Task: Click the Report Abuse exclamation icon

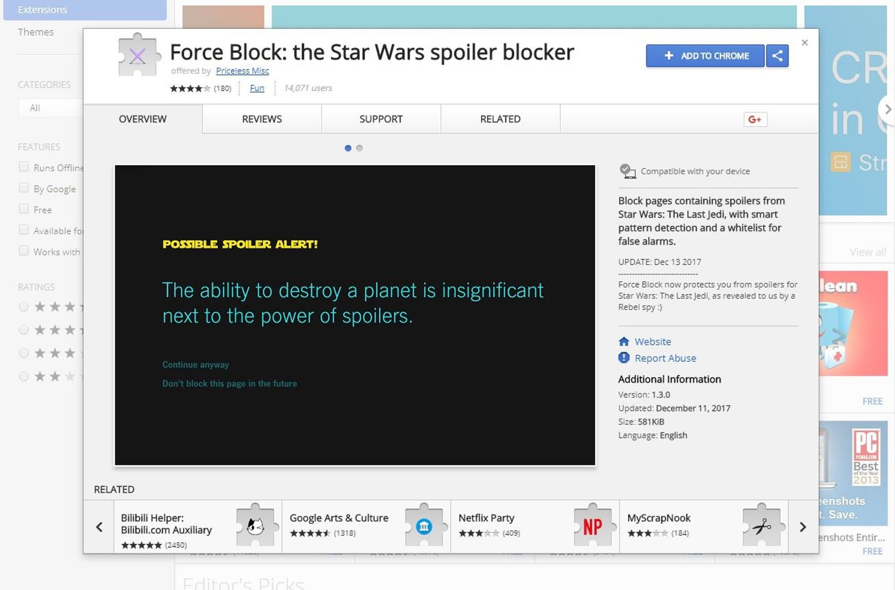Action: pos(624,358)
